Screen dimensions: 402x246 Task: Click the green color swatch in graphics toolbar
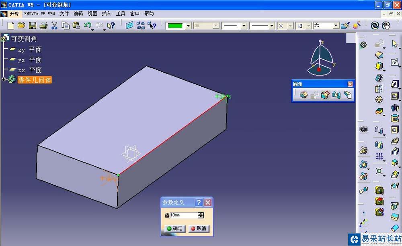175,26
